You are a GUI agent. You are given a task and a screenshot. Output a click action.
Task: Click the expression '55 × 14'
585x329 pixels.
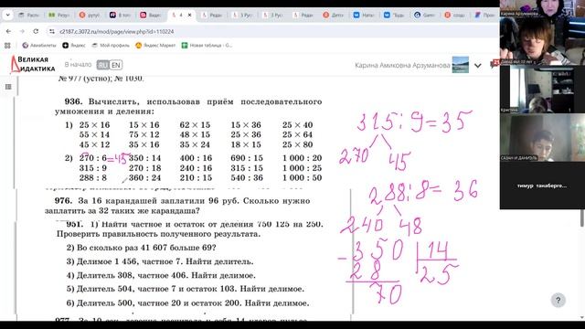point(94,134)
